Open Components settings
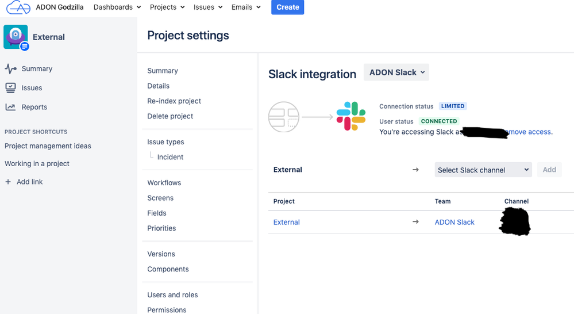The image size is (574, 314). point(168,269)
